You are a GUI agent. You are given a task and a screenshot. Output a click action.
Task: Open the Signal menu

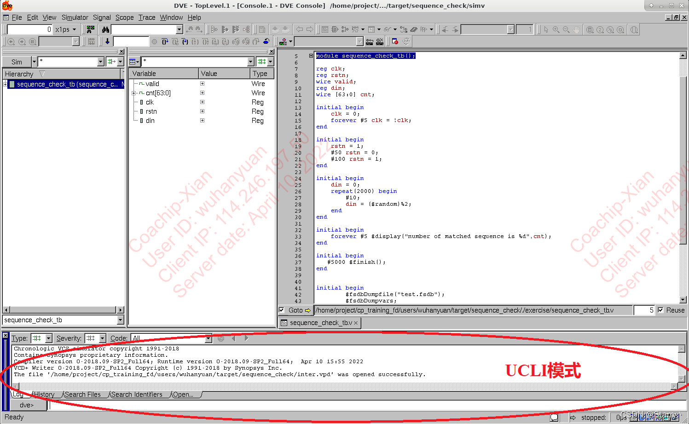pyautogui.click(x=102, y=17)
